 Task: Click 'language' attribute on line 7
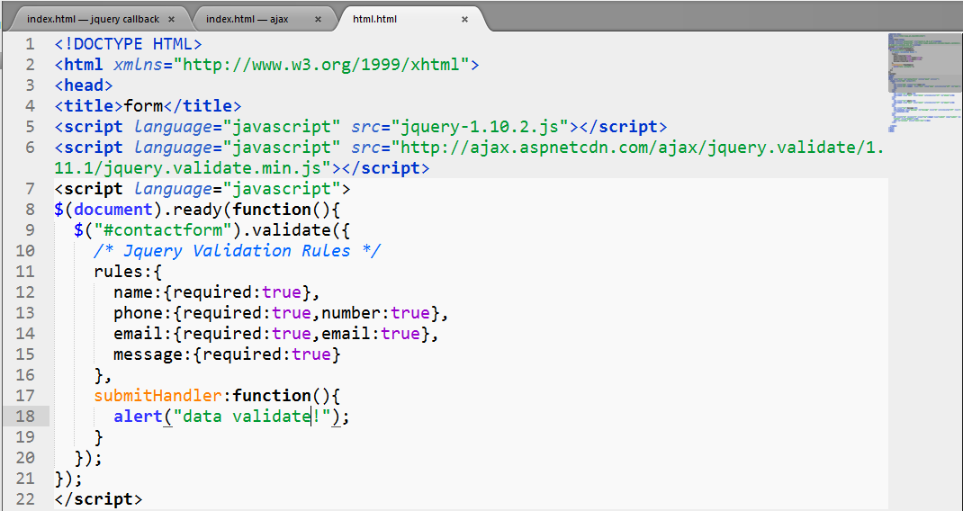[x=173, y=189]
